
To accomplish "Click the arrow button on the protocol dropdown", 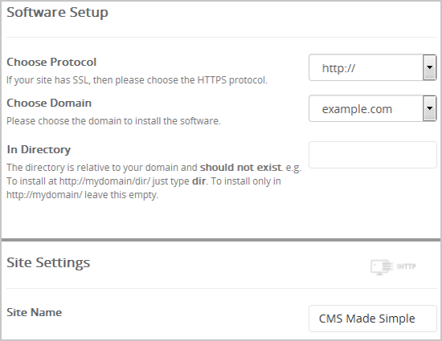I will click(430, 67).
